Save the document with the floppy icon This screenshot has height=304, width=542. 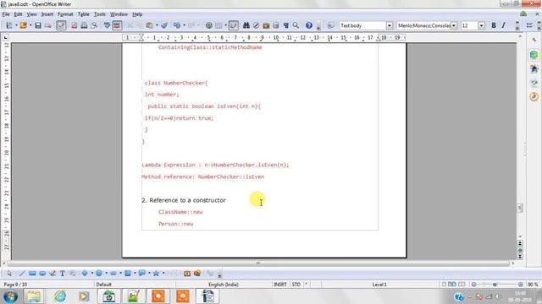coord(37,25)
